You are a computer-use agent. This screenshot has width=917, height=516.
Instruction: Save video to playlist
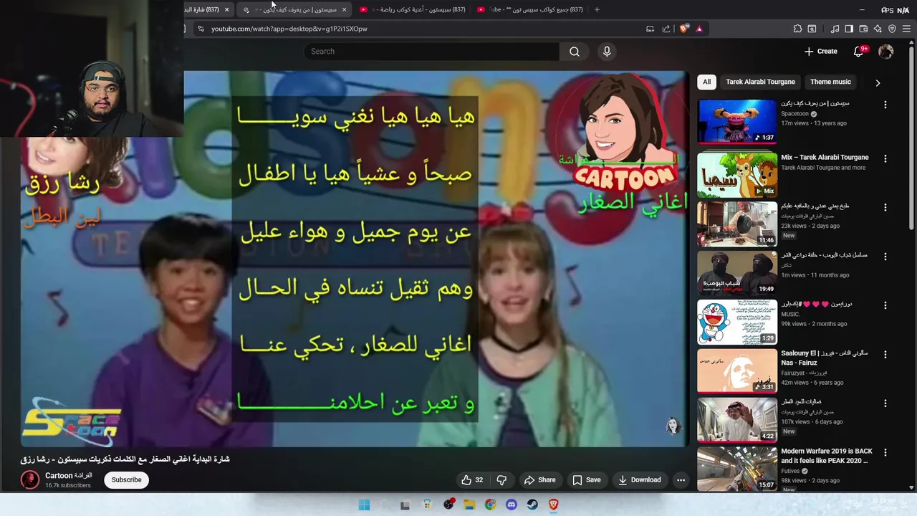(586, 480)
